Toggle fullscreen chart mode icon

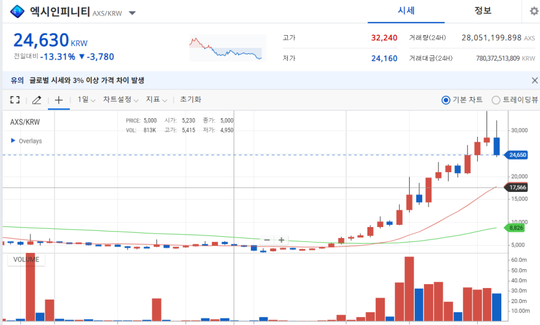tap(15, 100)
